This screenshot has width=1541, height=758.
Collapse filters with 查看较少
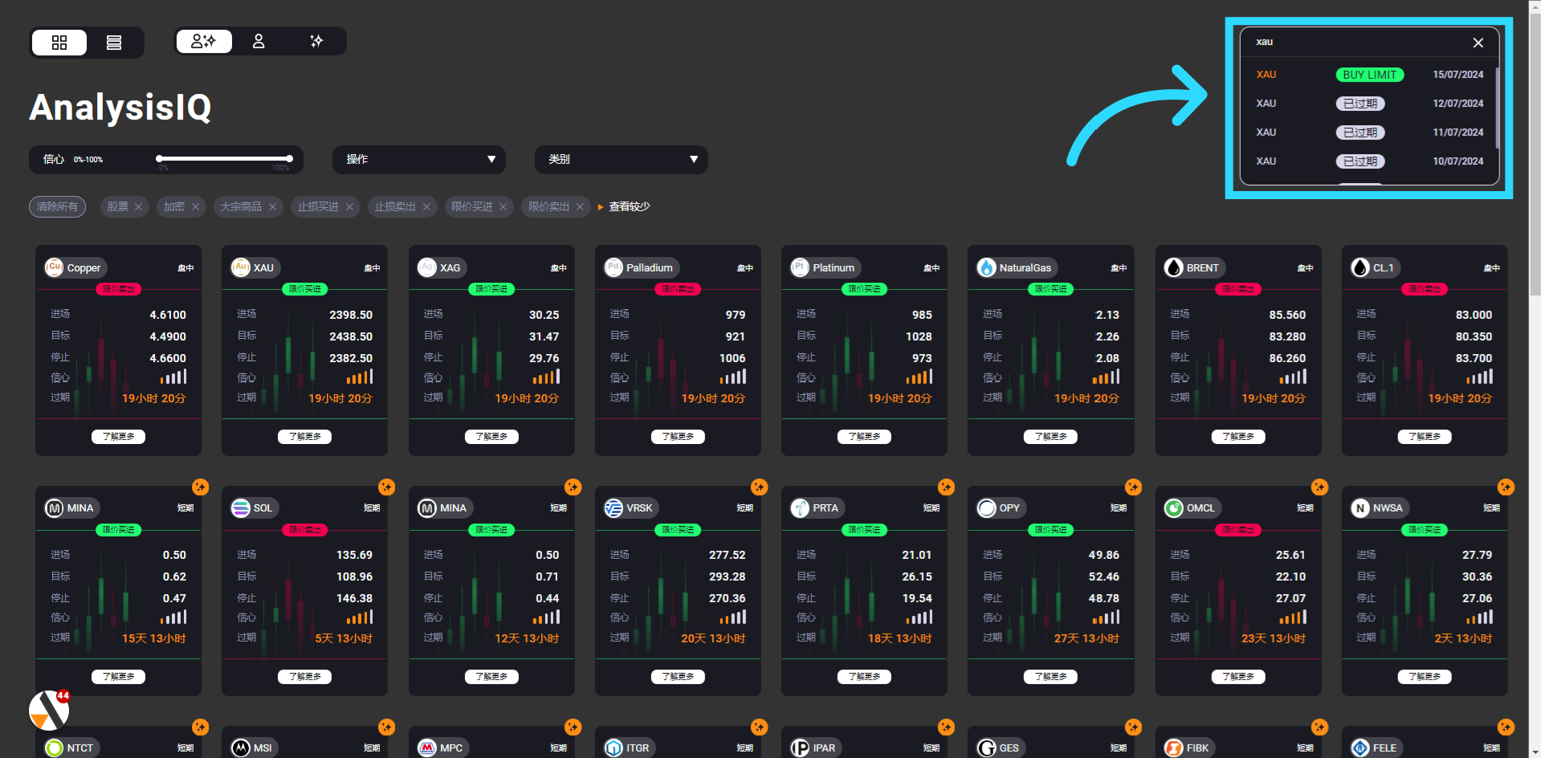(628, 207)
